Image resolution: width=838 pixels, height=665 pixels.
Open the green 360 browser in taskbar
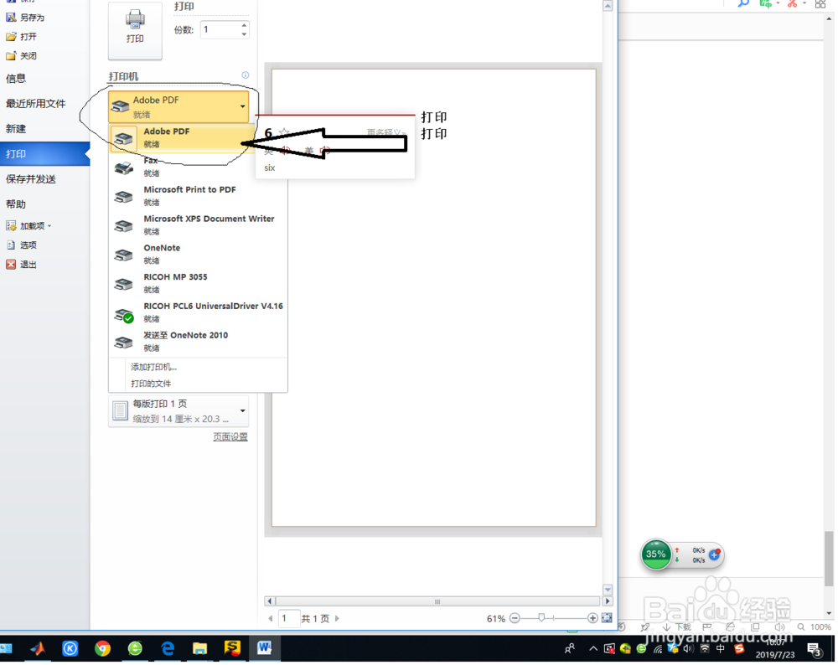click(135, 648)
